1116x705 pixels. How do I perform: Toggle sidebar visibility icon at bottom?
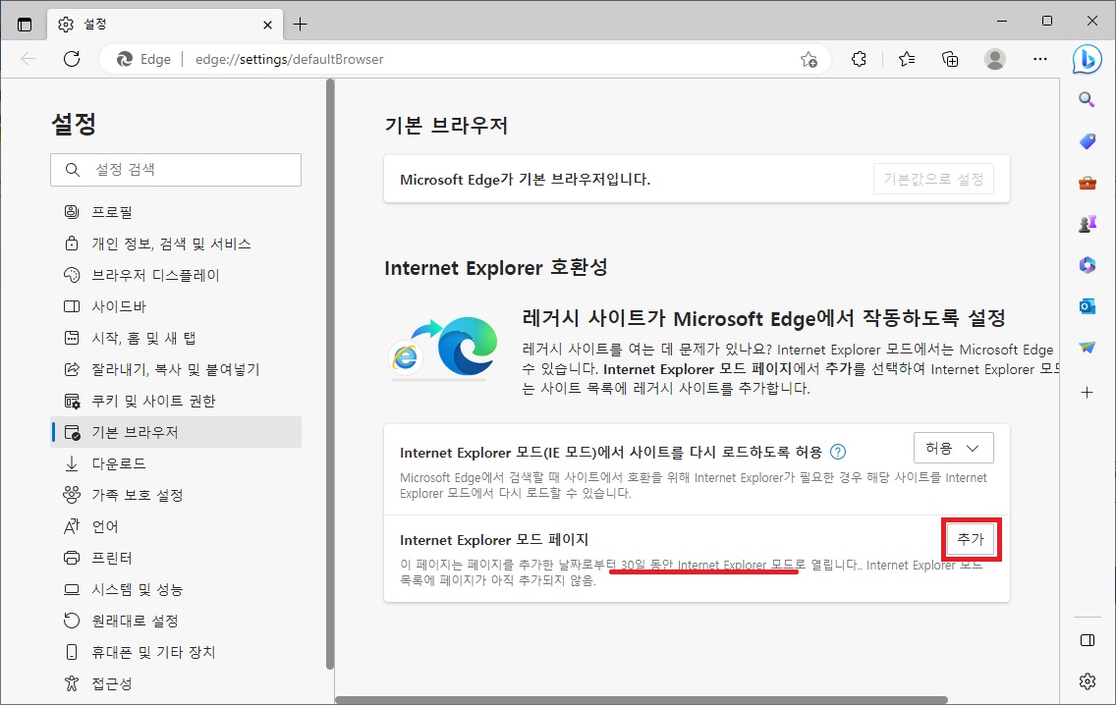(1087, 640)
